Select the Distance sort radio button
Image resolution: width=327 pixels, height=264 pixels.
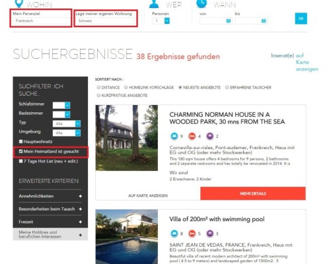click(98, 87)
